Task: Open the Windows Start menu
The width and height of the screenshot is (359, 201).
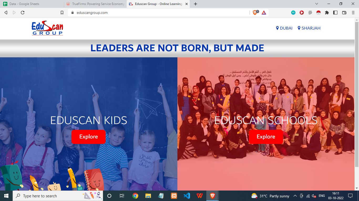Action: point(6,196)
